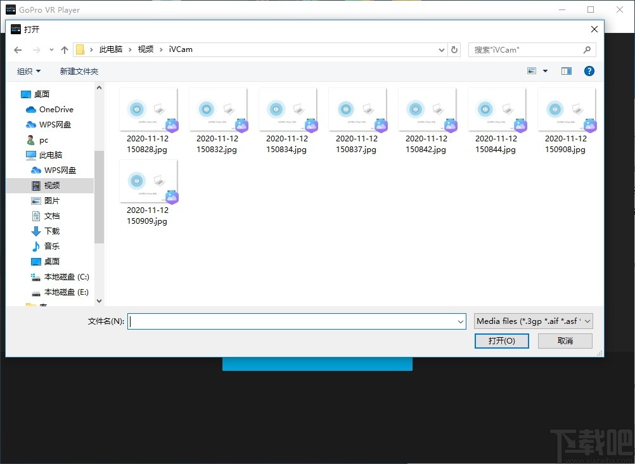Screen dimensions: 635x464
Task: Click the sidebar scroll down arrow
Action: pos(99,301)
